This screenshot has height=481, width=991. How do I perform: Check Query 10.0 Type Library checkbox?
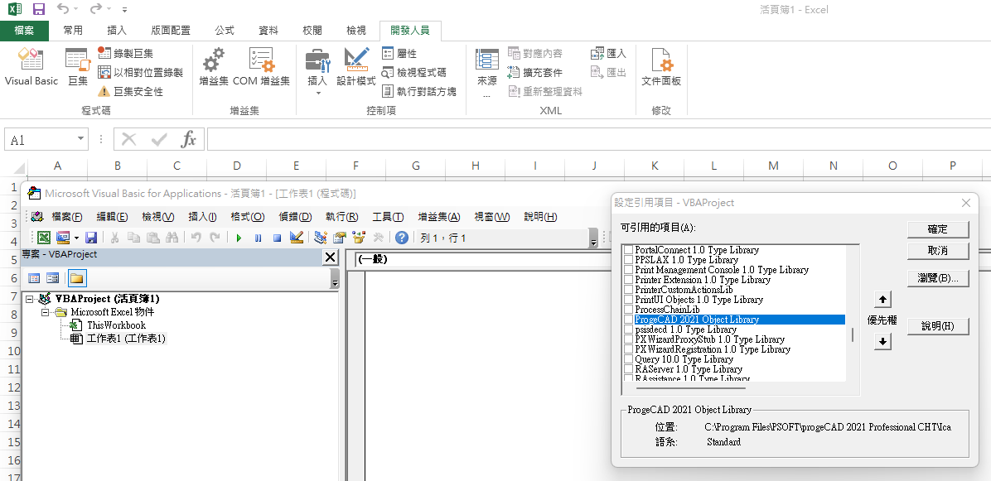pyautogui.click(x=628, y=359)
